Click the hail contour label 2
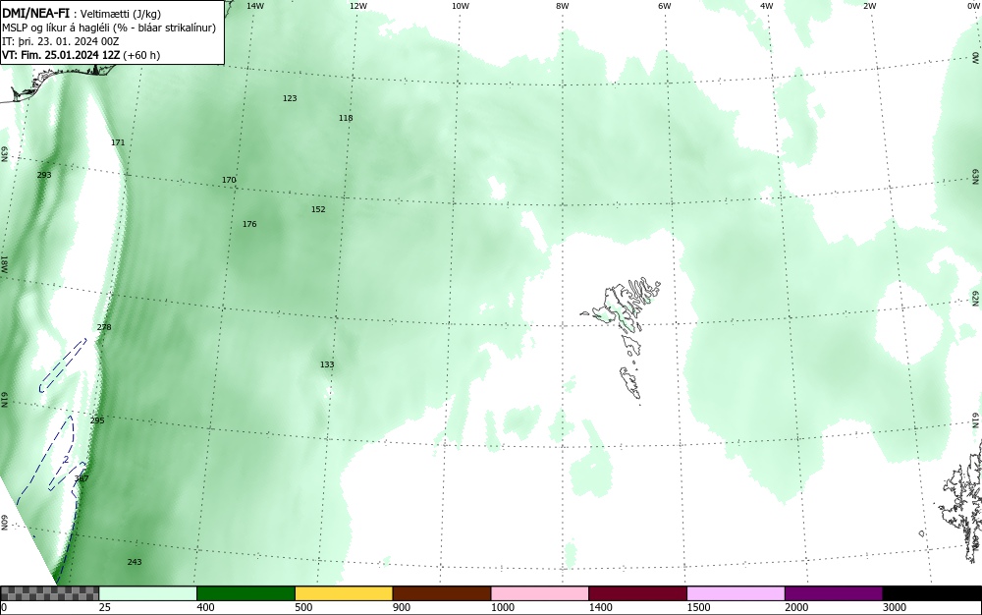This screenshot has width=982, height=615. [66, 459]
